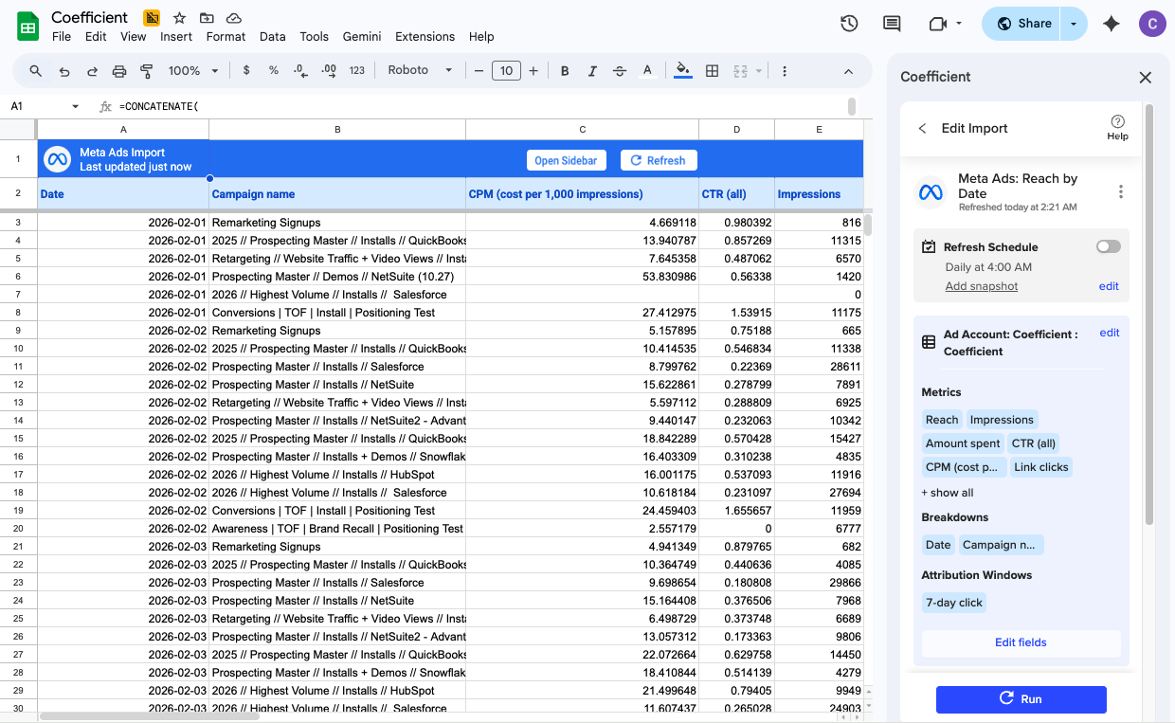Open the Meta Ads import options kebab menu
This screenshot has height=723, width=1175.
[1120, 191]
